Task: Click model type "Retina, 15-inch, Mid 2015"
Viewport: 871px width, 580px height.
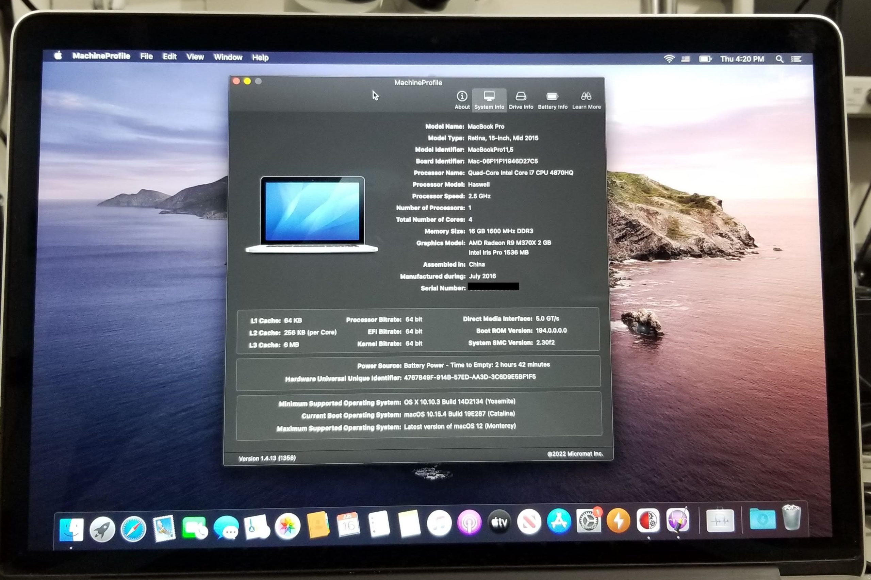Action: point(503,138)
